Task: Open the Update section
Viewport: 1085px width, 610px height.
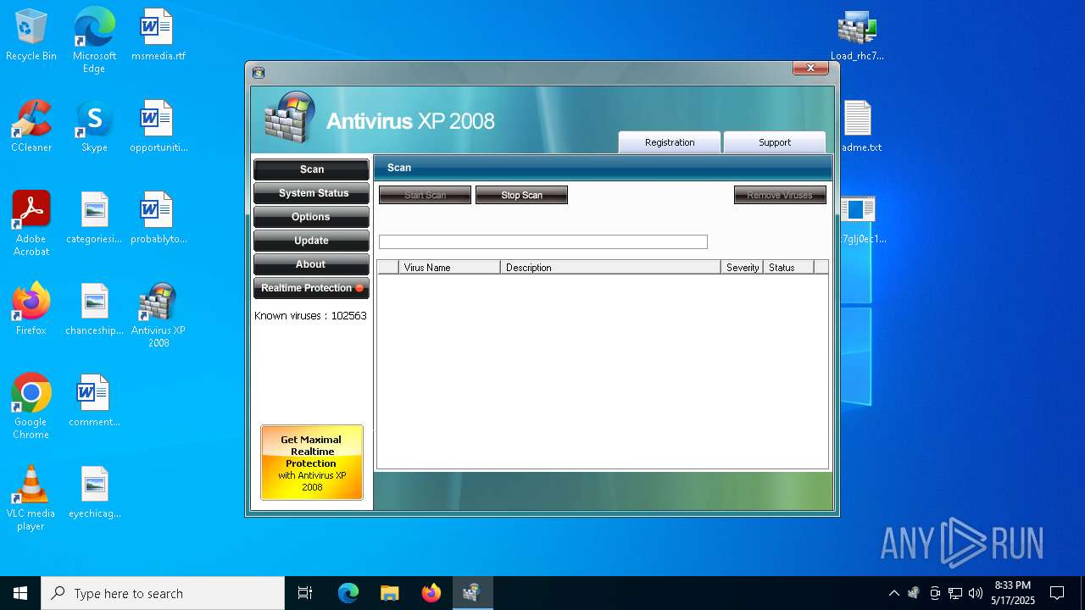Action: point(311,241)
